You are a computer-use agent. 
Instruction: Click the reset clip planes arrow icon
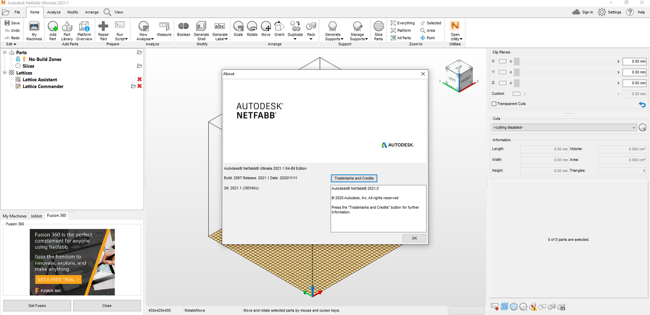[x=642, y=104]
